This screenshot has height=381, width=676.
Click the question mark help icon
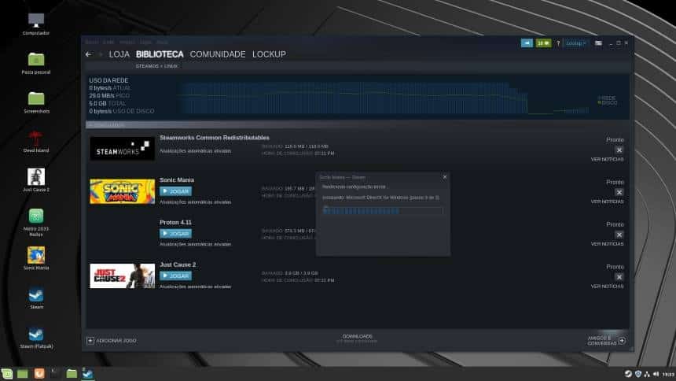tap(558, 43)
